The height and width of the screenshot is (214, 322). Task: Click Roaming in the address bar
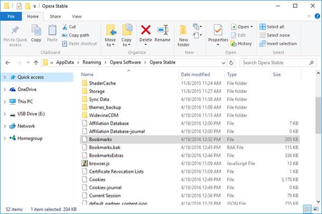(x=92, y=62)
